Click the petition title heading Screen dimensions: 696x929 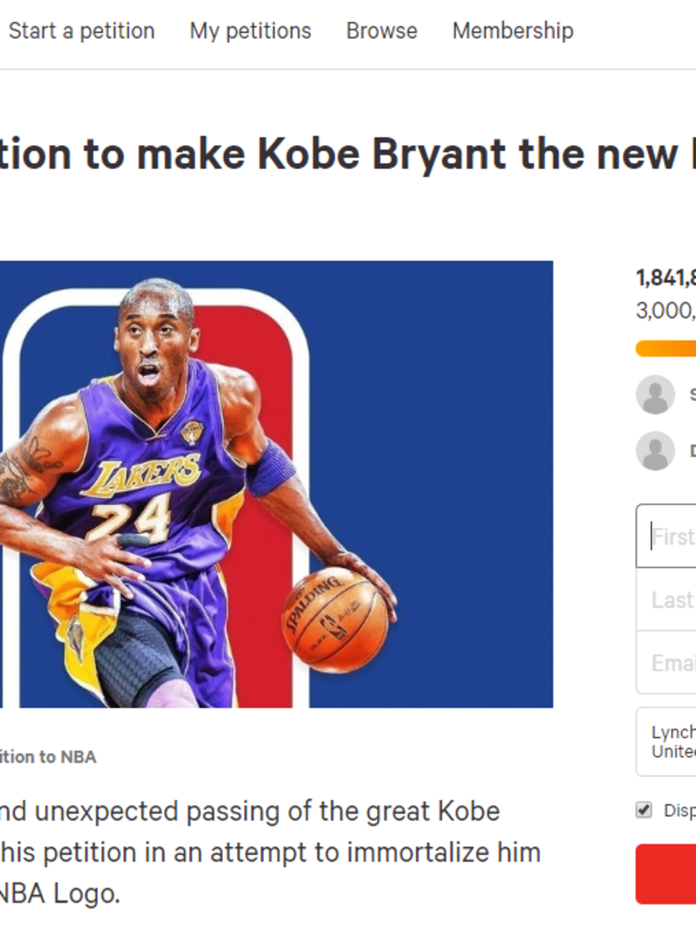point(348,154)
